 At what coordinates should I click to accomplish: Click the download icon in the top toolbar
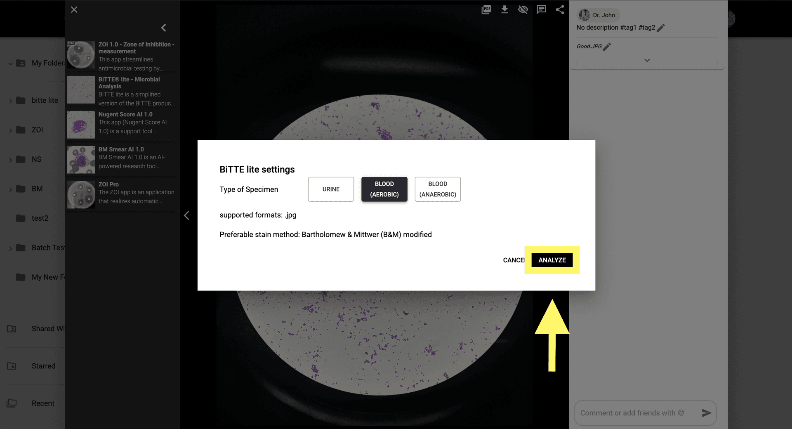(504, 9)
